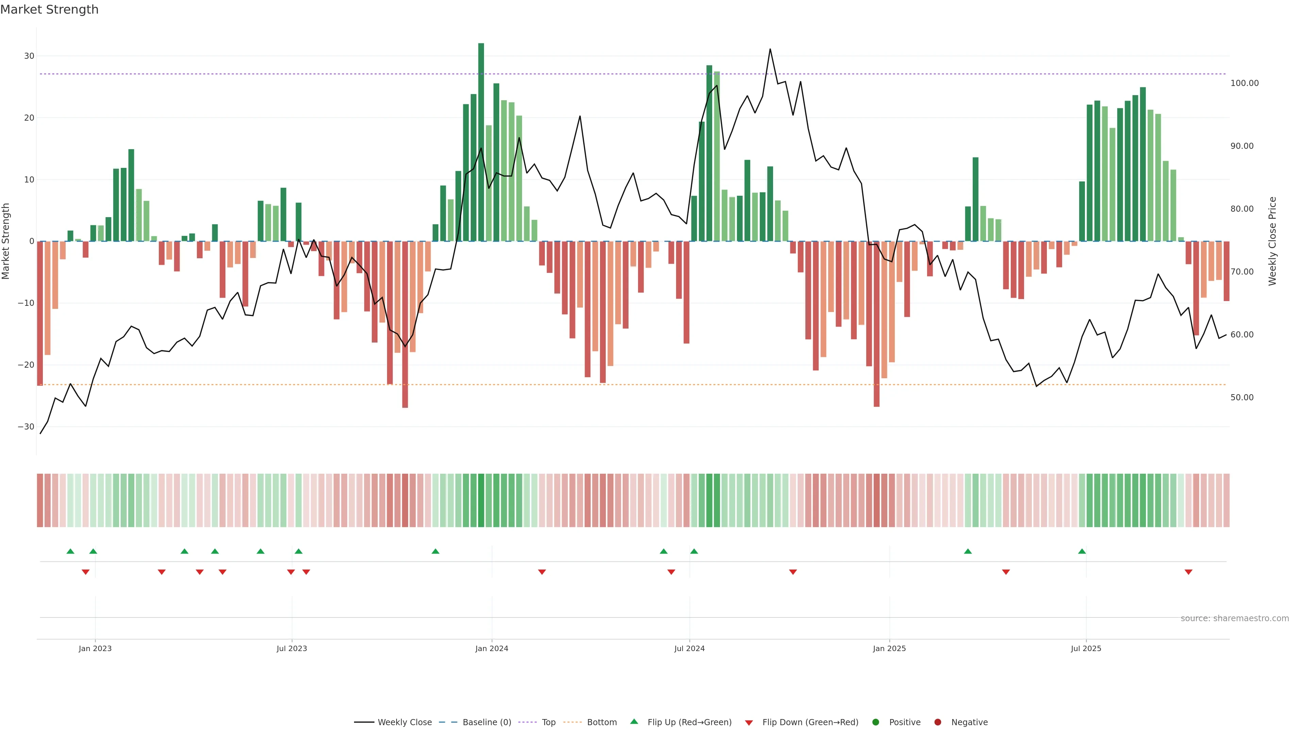The width and height of the screenshot is (1306, 734).
Task: Click the last flip-down red triangle marker
Action: tap(1188, 572)
